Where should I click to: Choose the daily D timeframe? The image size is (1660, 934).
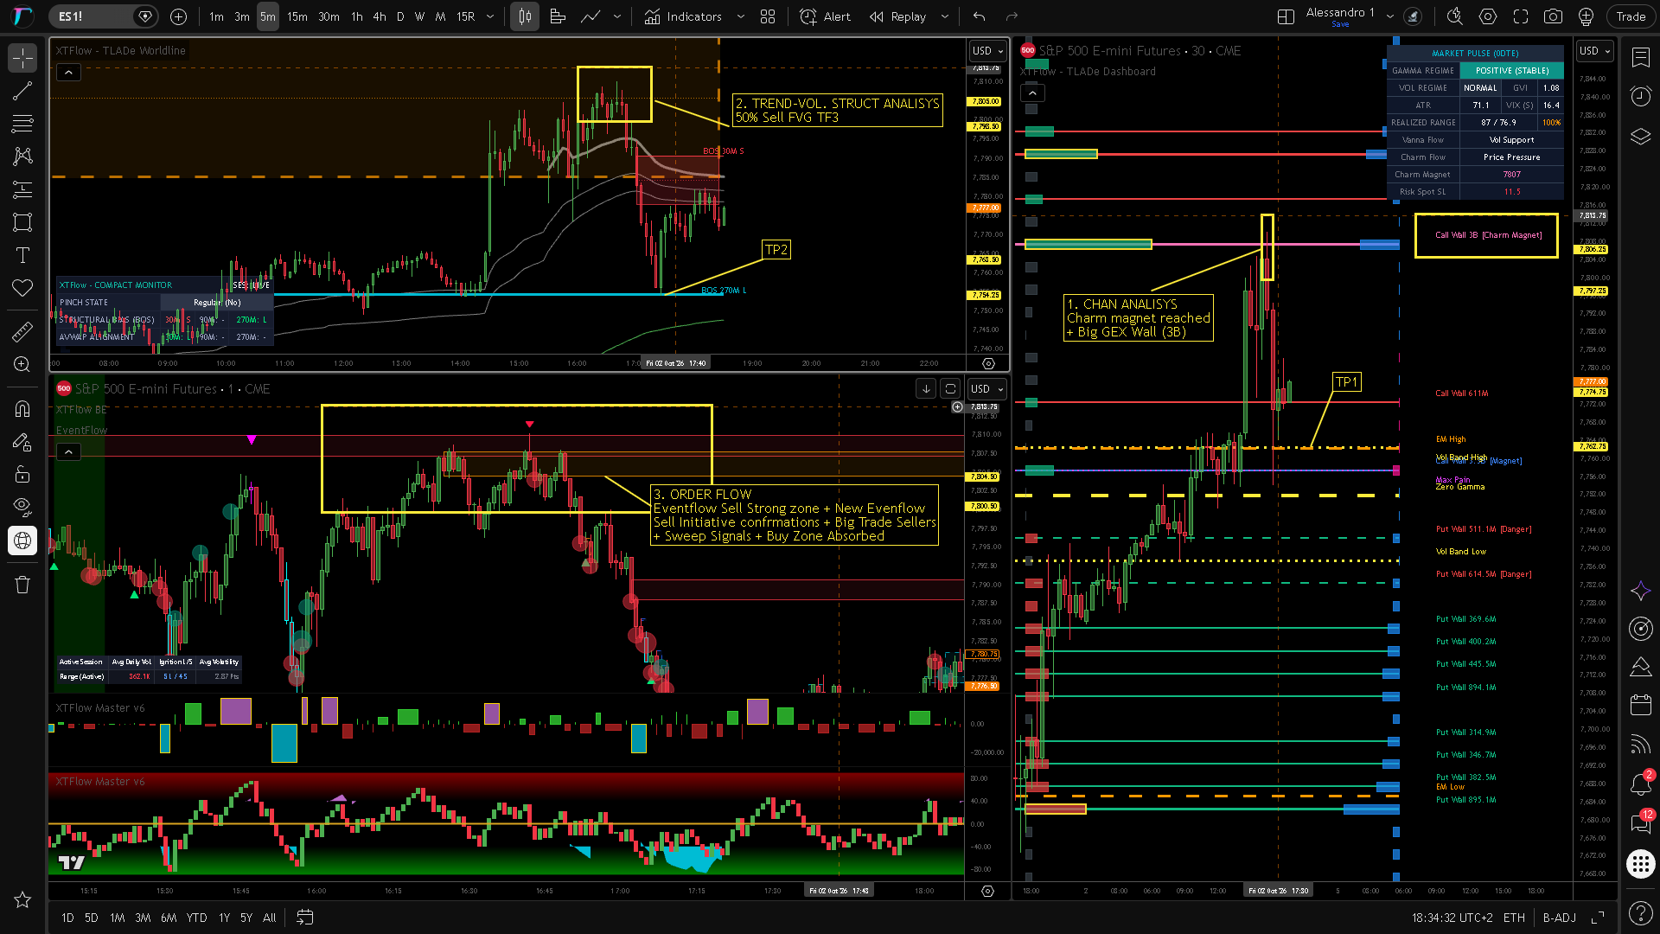[x=400, y=16]
